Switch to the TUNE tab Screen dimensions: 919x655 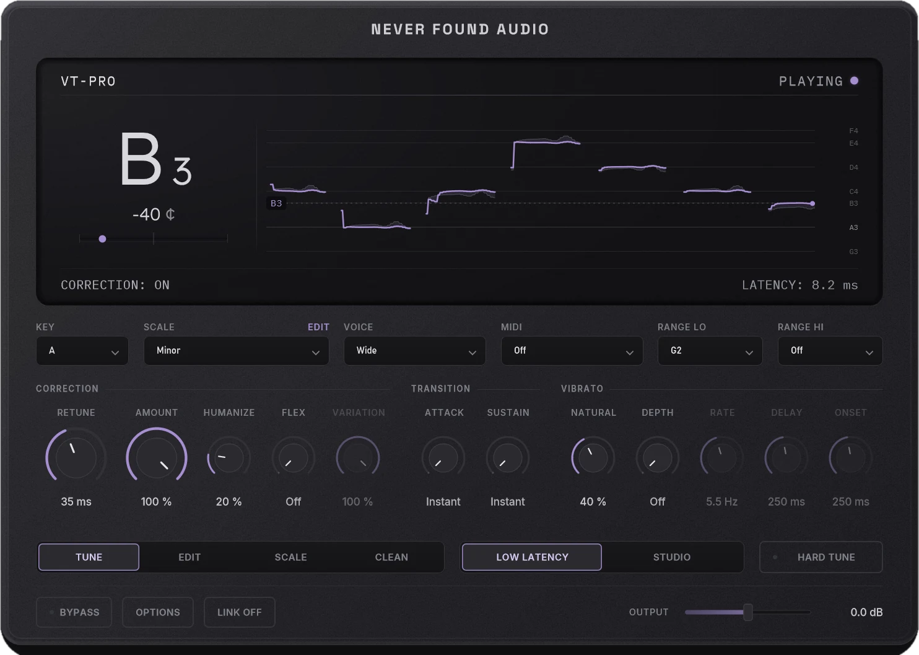[89, 557]
